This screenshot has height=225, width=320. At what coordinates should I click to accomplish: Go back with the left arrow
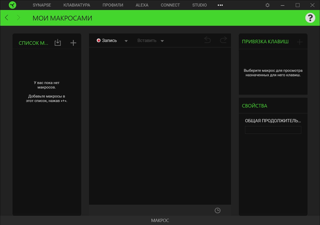point(6,17)
